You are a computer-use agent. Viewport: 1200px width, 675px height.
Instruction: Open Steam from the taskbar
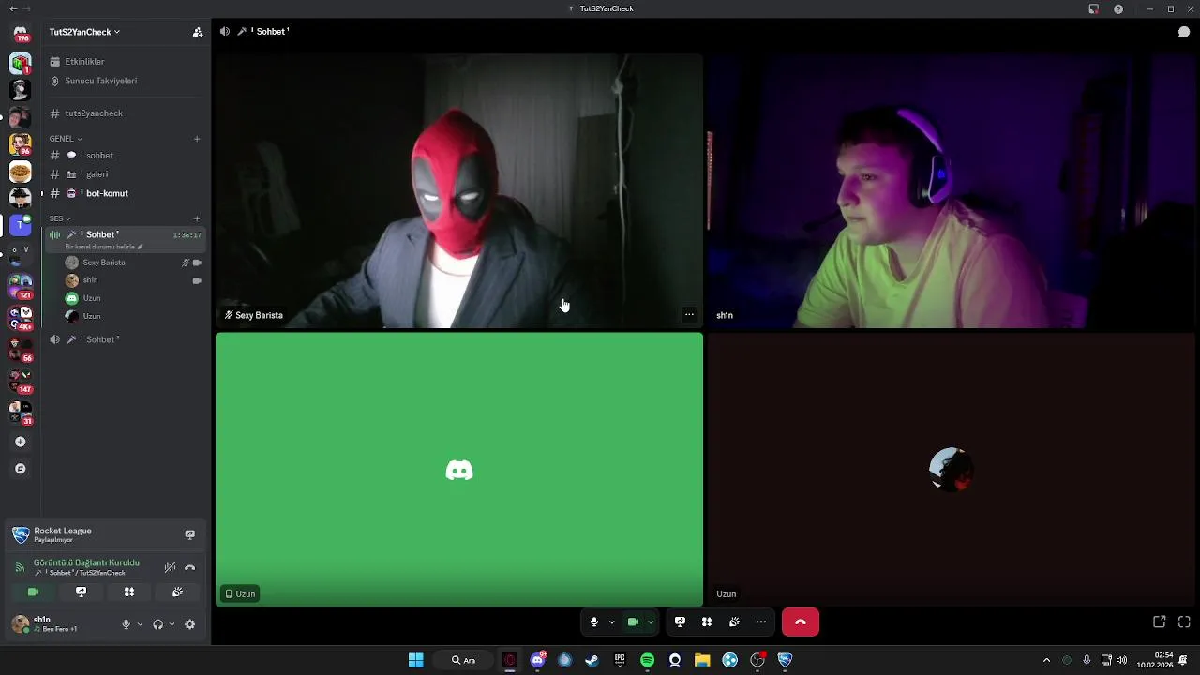click(592, 660)
